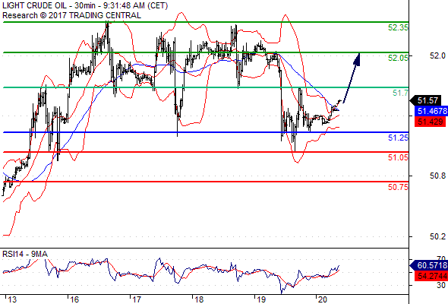Image resolution: width=448 pixels, height=304 pixels.
Task: Click the 50.75 support level label
Action: 398,187
